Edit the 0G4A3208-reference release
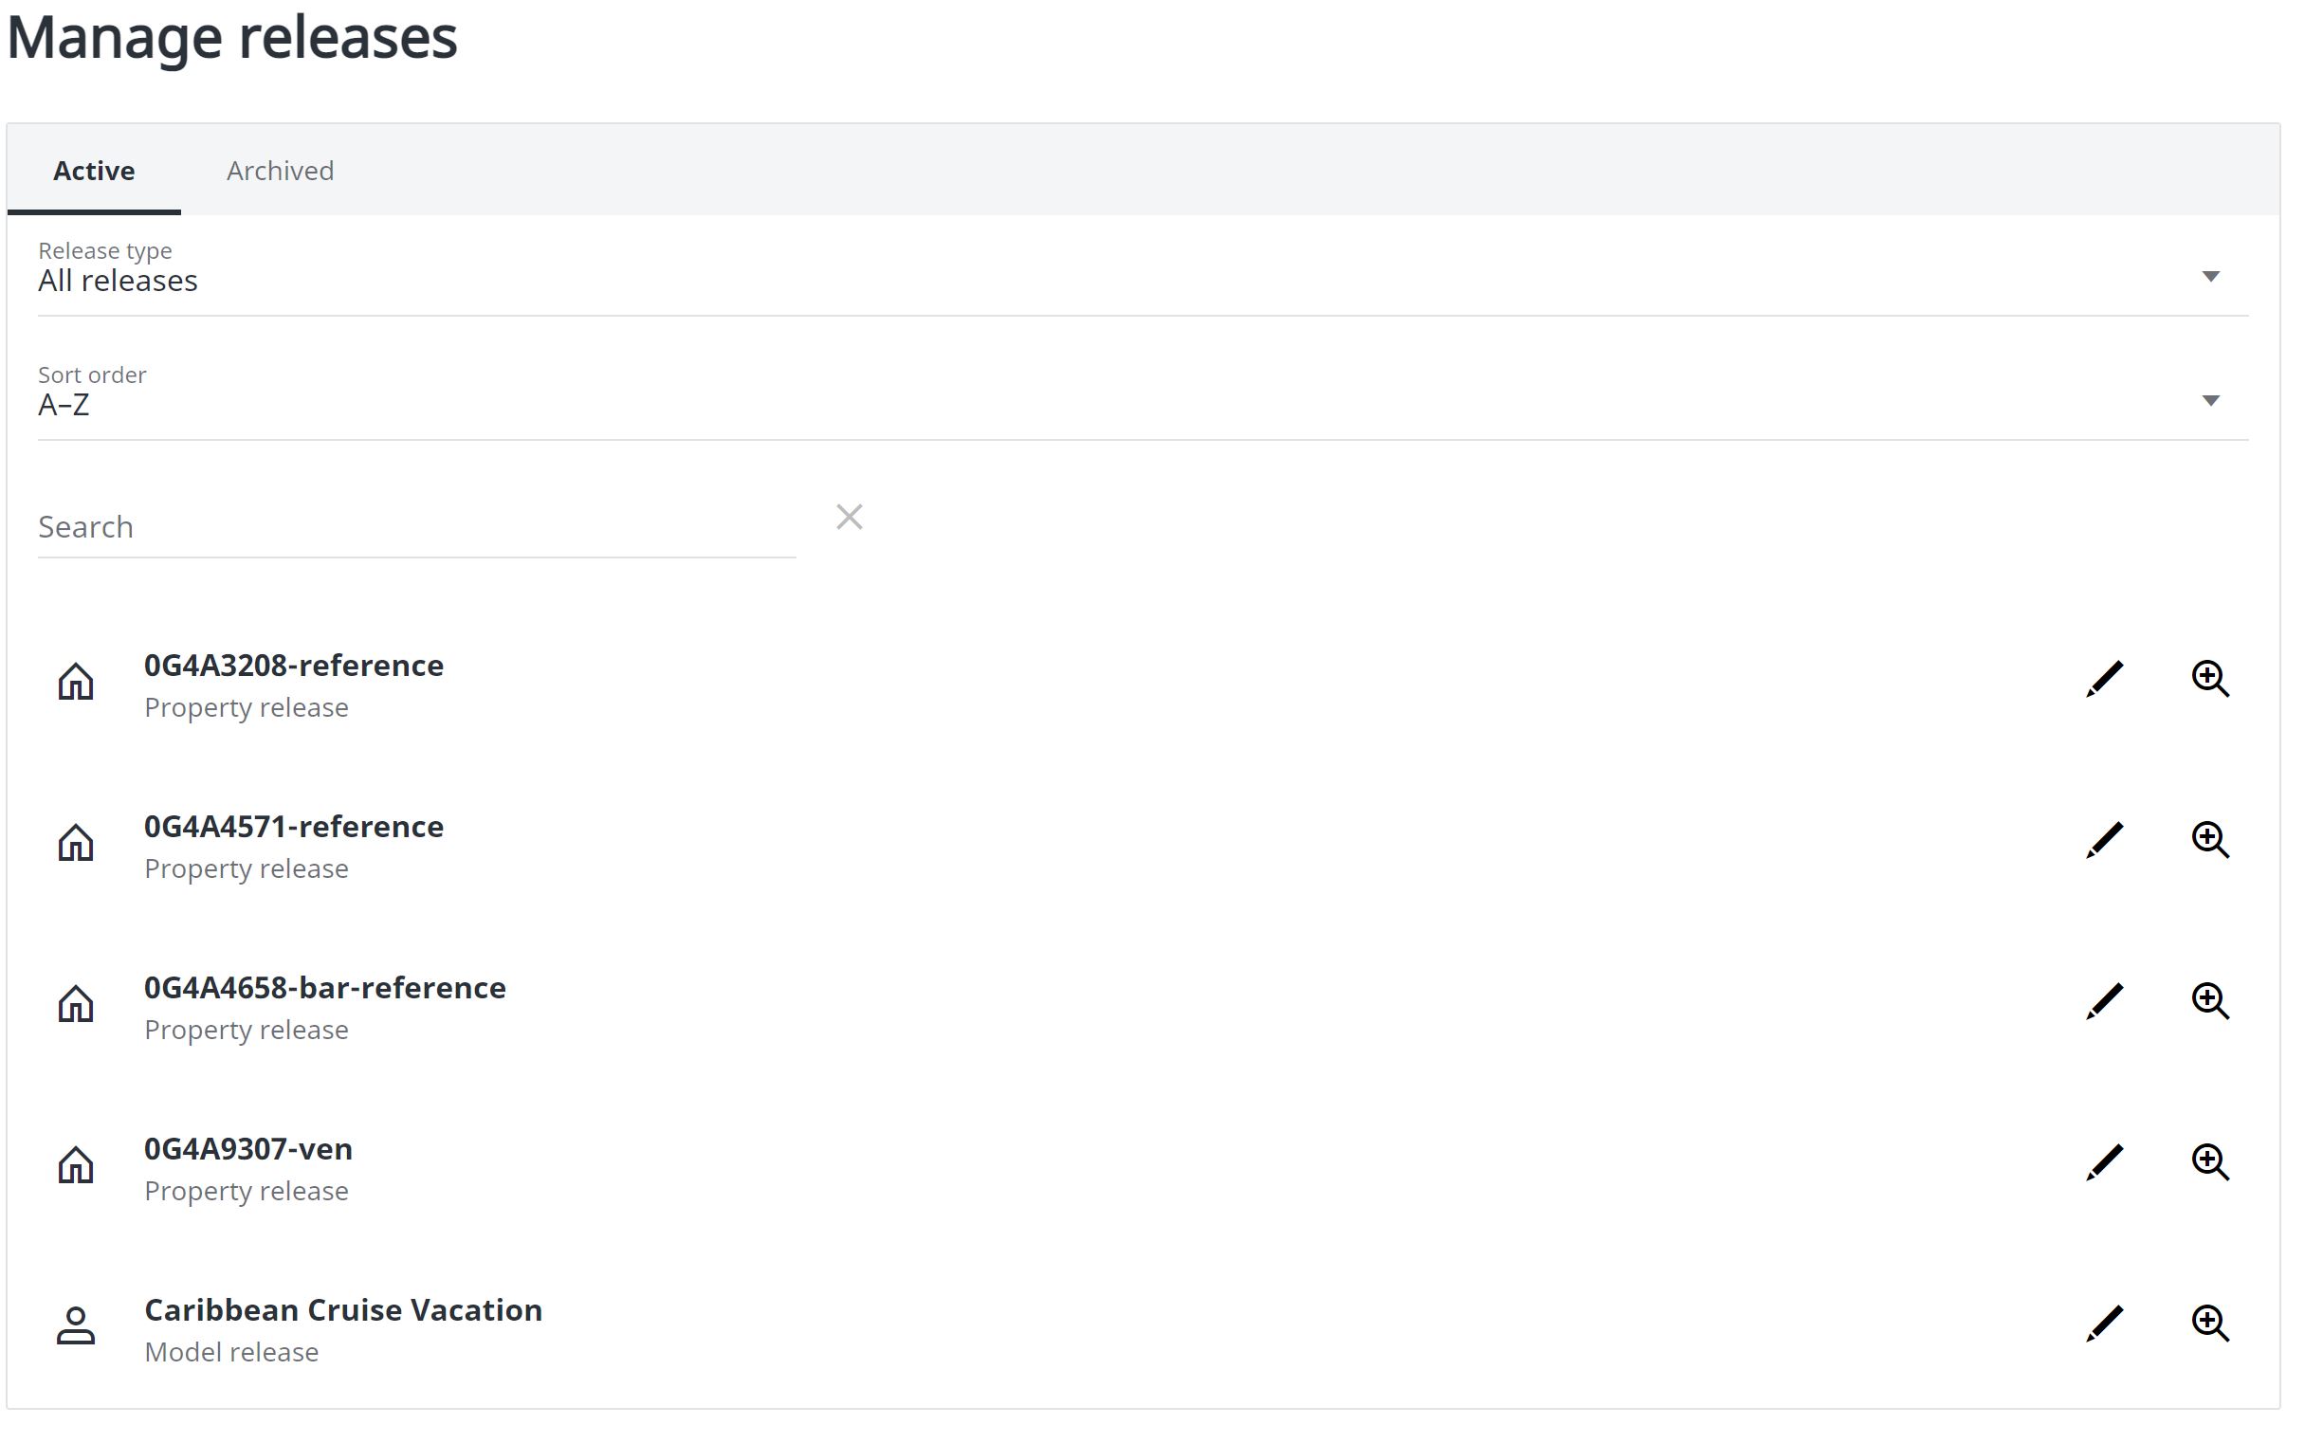This screenshot has height=1443, width=2323. (x=2103, y=679)
